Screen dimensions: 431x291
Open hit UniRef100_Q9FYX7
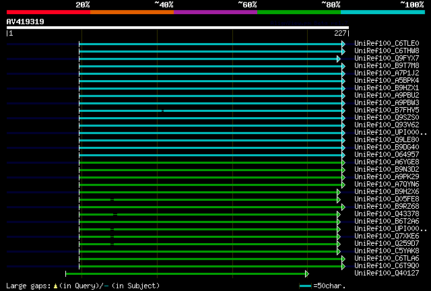point(387,59)
